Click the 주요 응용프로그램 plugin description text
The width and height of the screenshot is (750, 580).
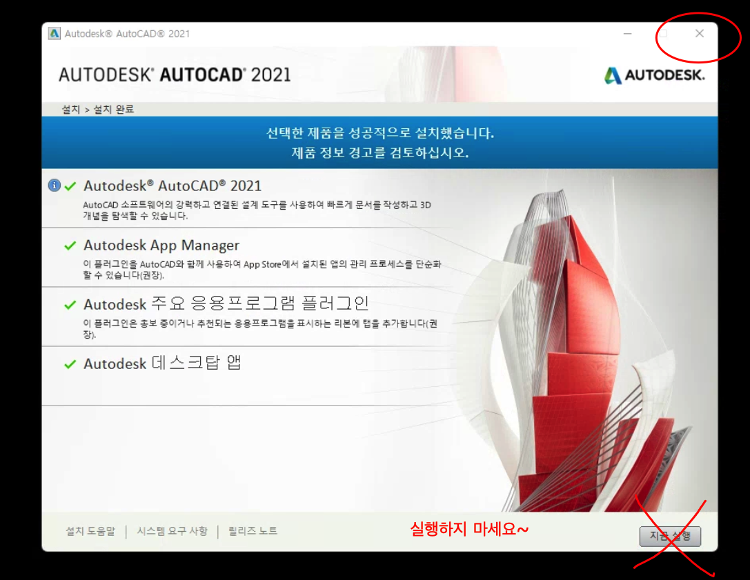[x=260, y=329]
